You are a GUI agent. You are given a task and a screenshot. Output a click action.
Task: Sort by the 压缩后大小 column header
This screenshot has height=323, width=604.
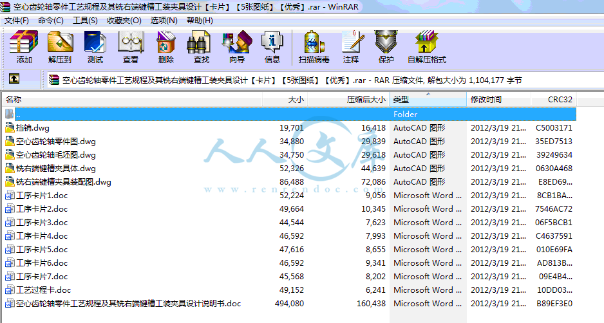coord(348,99)
